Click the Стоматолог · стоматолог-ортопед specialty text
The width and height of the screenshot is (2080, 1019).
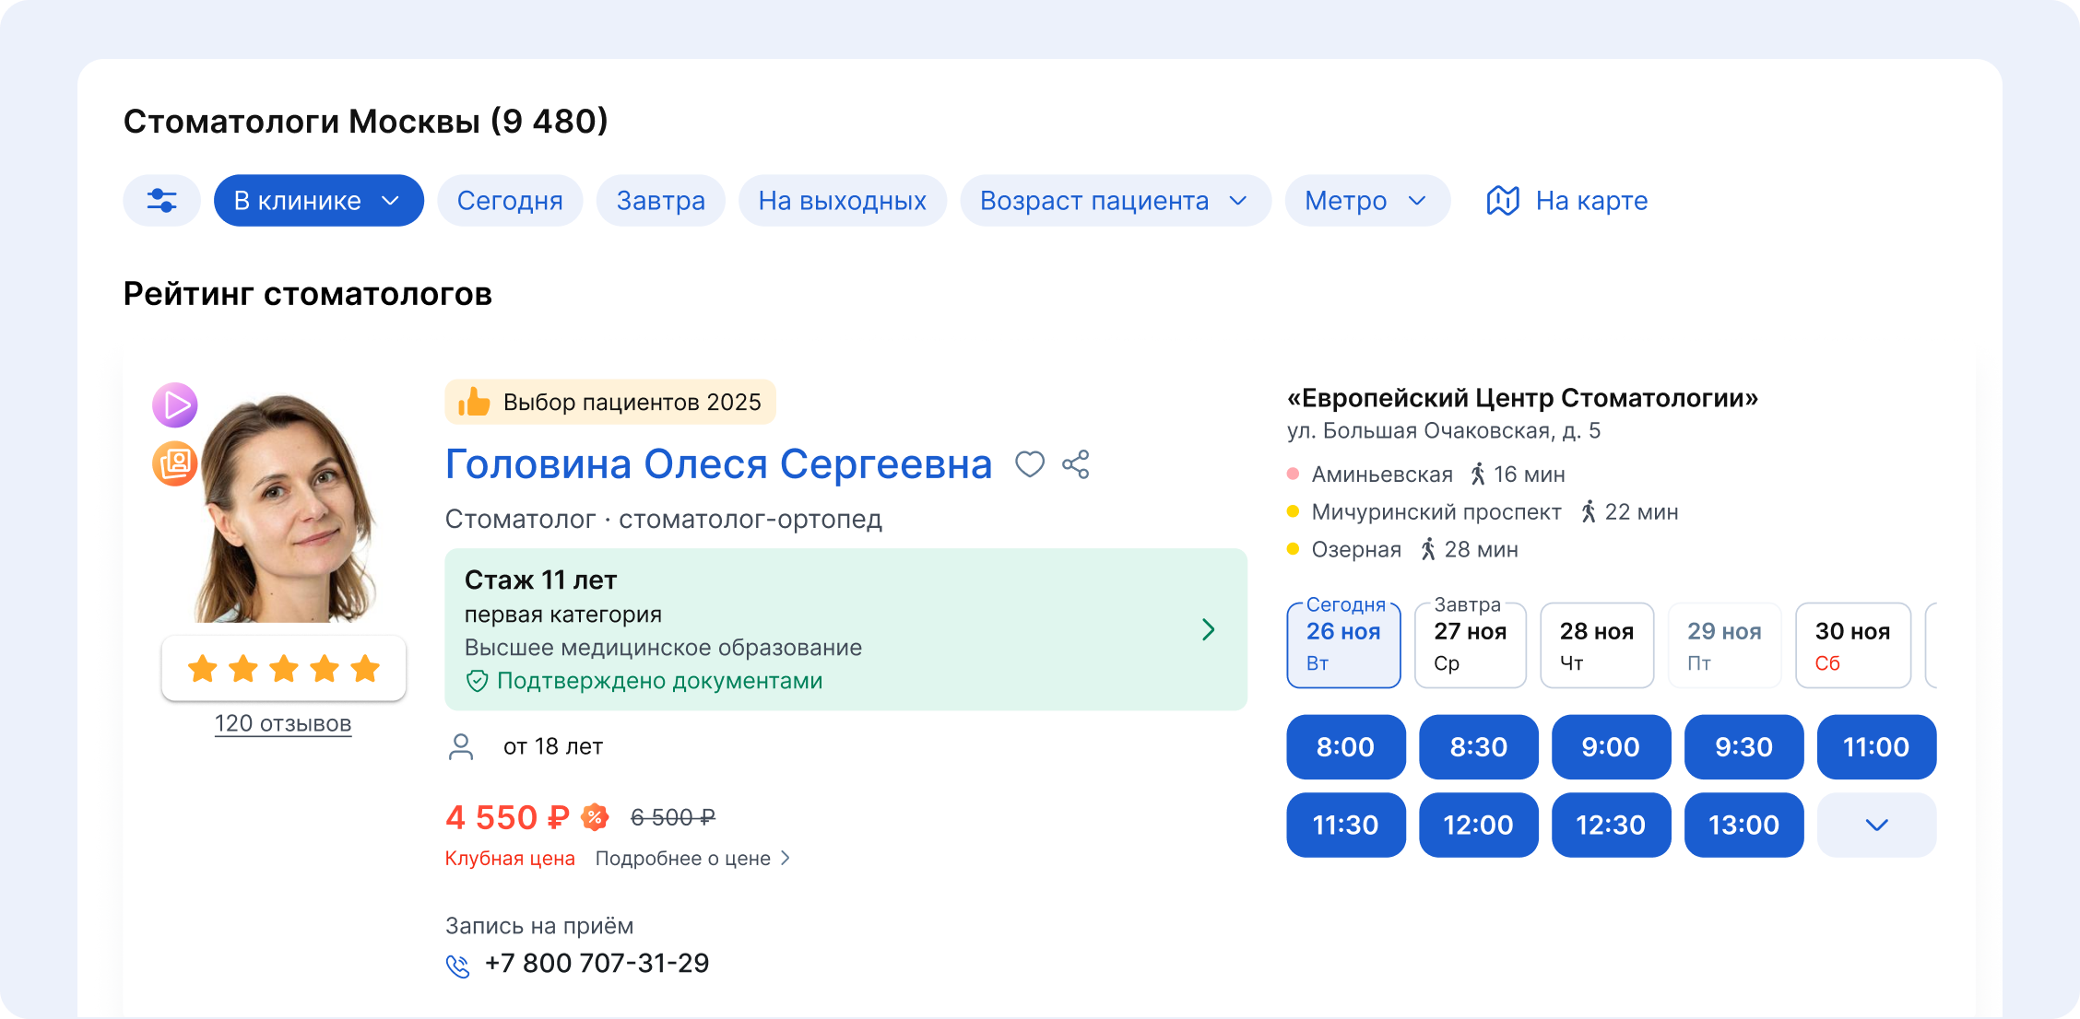tap(664, 520)
